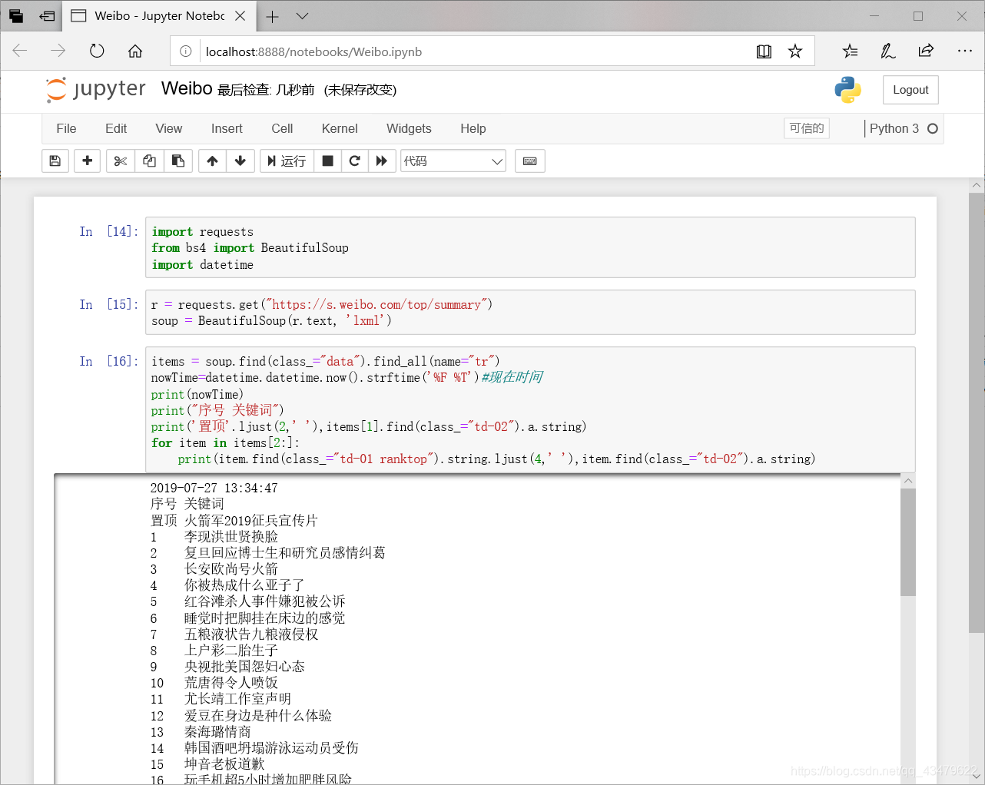Open the View menu

pos(169,128)
